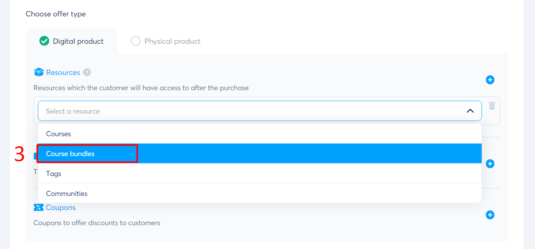This screenshot has width=535, height=249.
Task: Click the empty radio circle beside Physical product
Action: [135, 41]
